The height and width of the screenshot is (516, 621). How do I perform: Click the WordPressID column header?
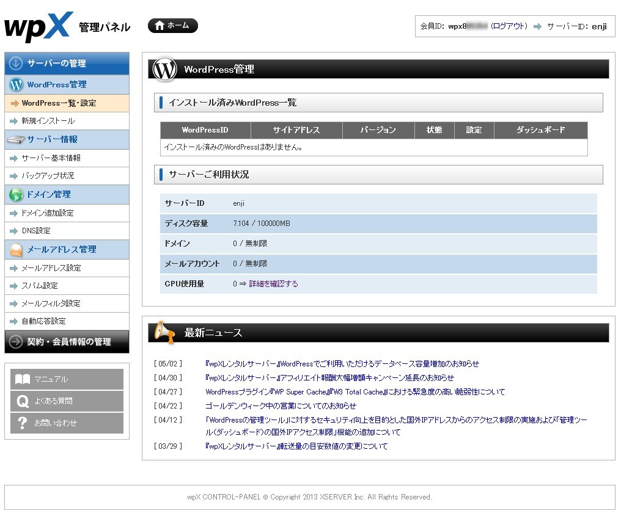pos(205,130)
